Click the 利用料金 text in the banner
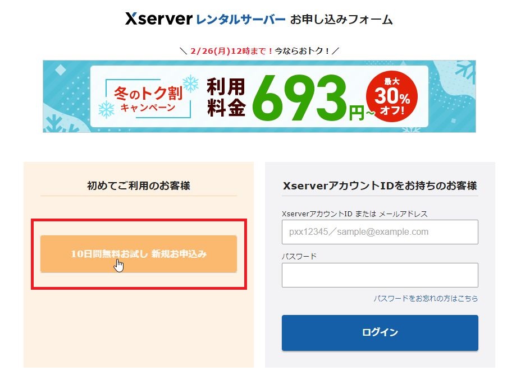 (226, 97)
